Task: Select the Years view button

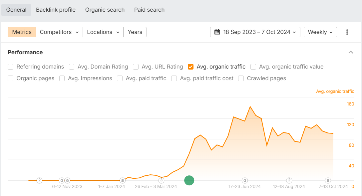Action: [x=135, y=32]
